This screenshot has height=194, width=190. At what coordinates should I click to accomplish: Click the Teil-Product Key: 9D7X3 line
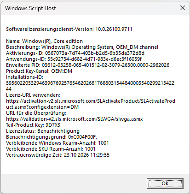pyautogui.click(x=33, y=125)
